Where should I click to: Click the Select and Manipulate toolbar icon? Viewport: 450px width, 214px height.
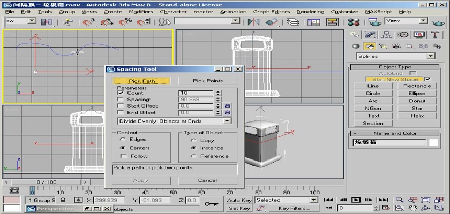click(x=67, y=22)
